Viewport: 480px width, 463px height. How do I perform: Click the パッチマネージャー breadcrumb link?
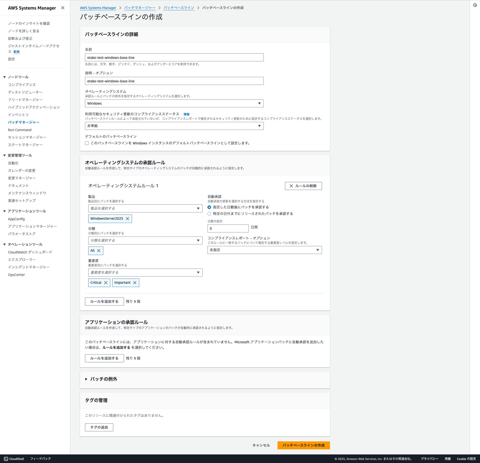click(x=139, y=8)
